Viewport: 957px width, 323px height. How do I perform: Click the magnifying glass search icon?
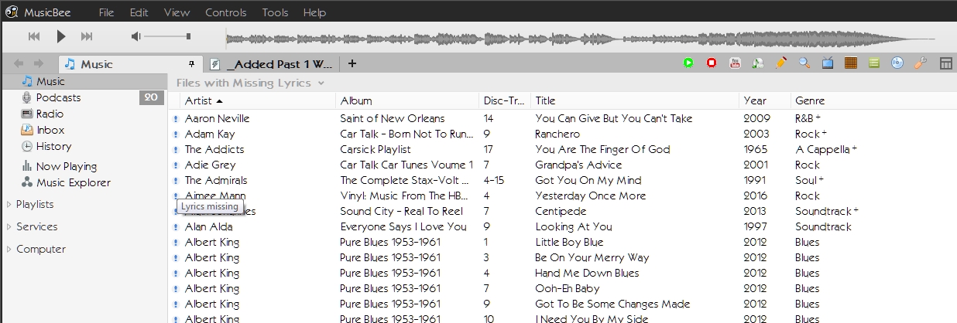tap(804, 63)
